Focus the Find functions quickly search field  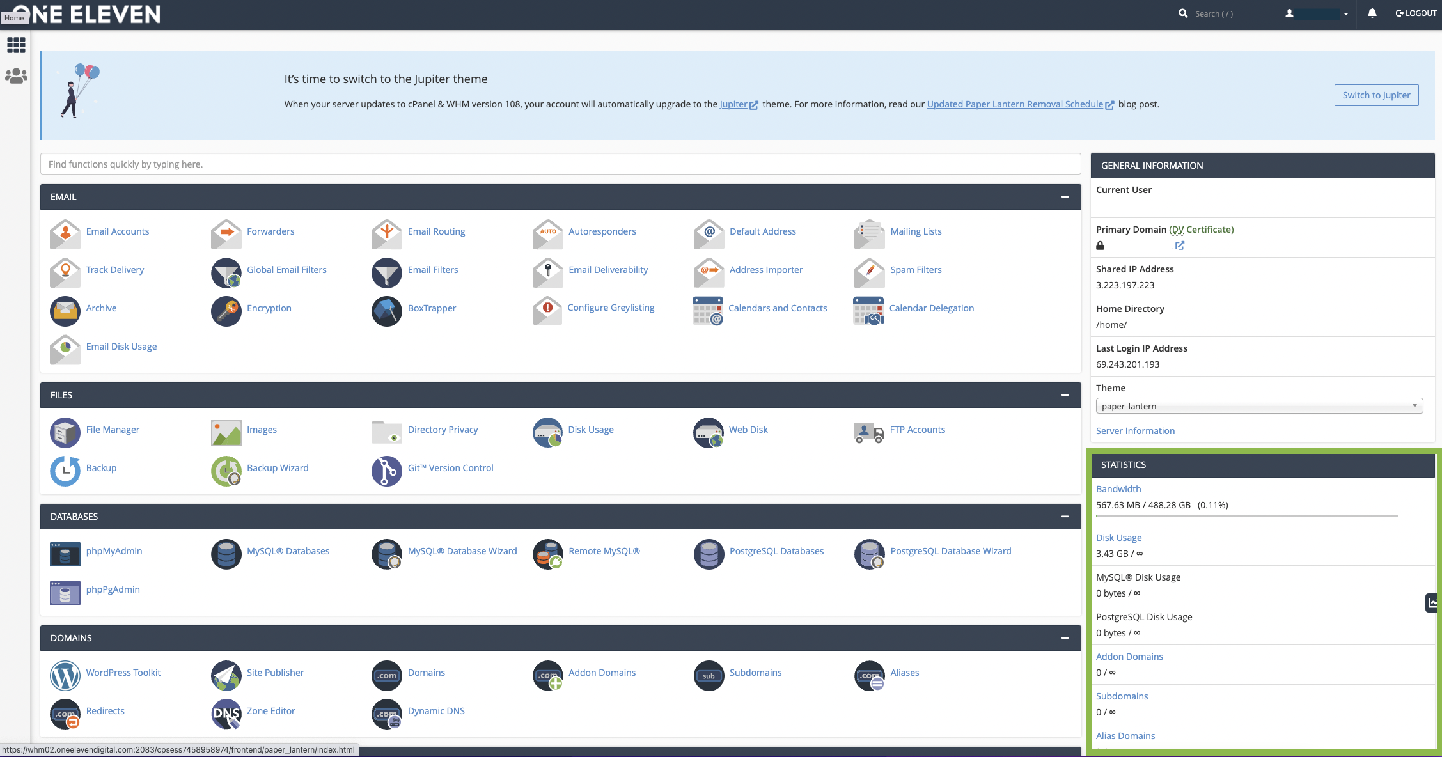pos(560,164)
